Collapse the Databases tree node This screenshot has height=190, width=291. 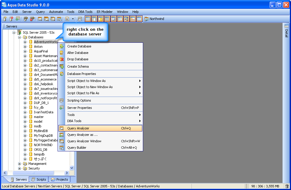19,37
